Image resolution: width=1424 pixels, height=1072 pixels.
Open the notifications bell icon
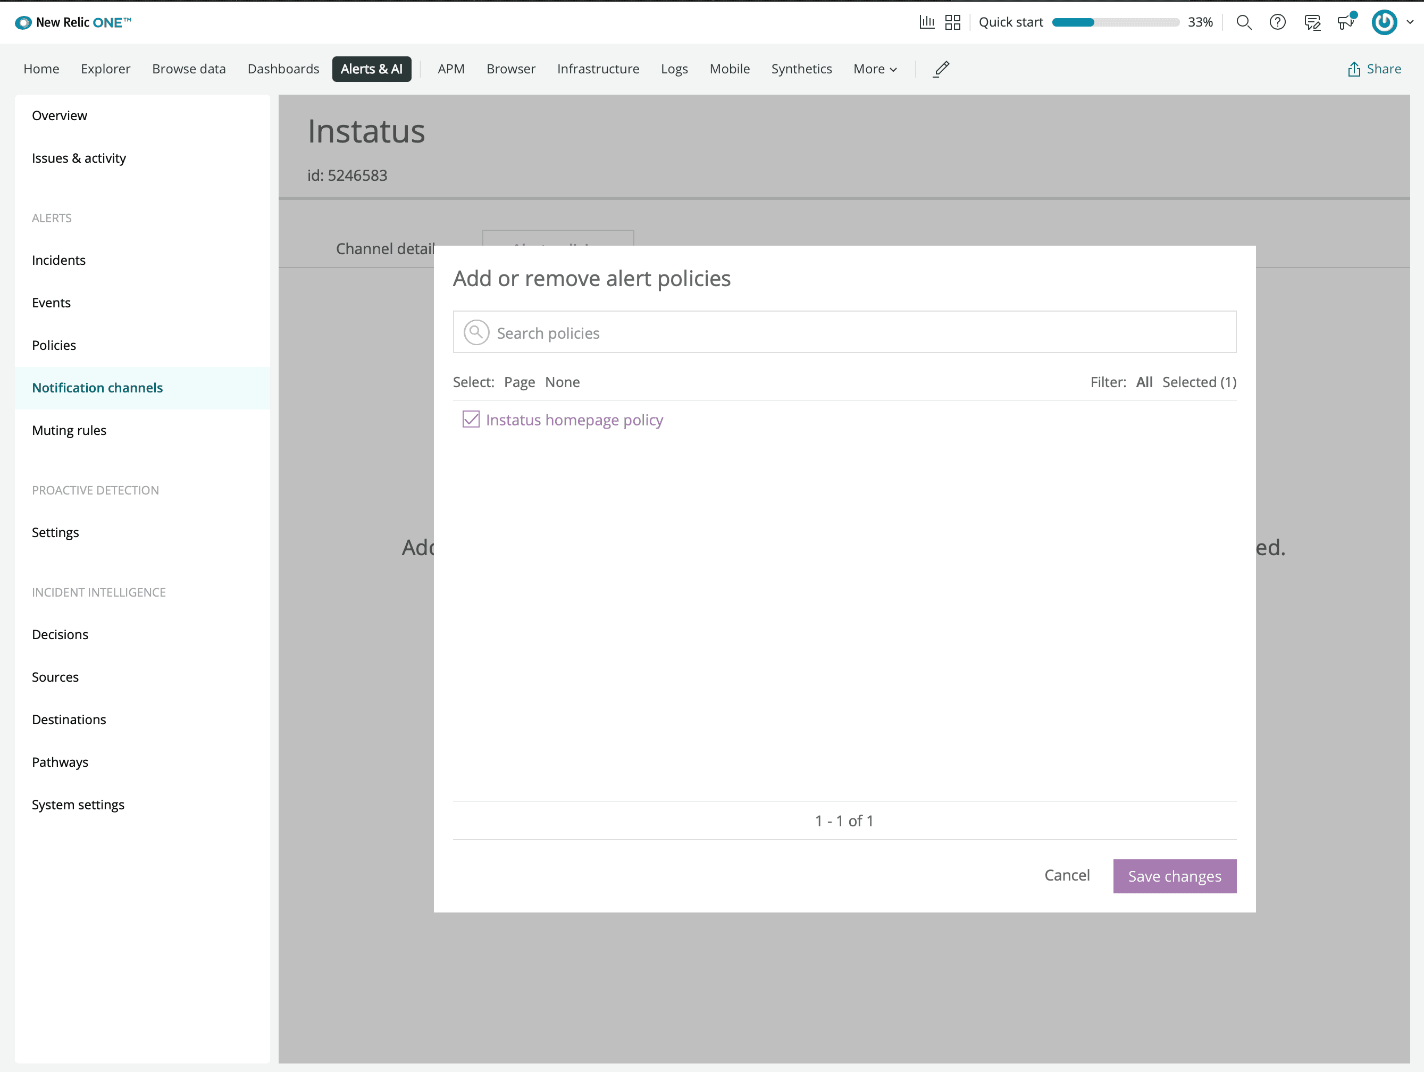coord(1346,21)
